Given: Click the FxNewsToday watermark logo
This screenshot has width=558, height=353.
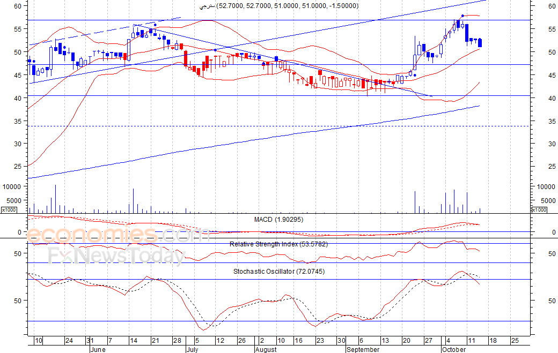Looking at the screenshot, I should [x=117, y=256].
